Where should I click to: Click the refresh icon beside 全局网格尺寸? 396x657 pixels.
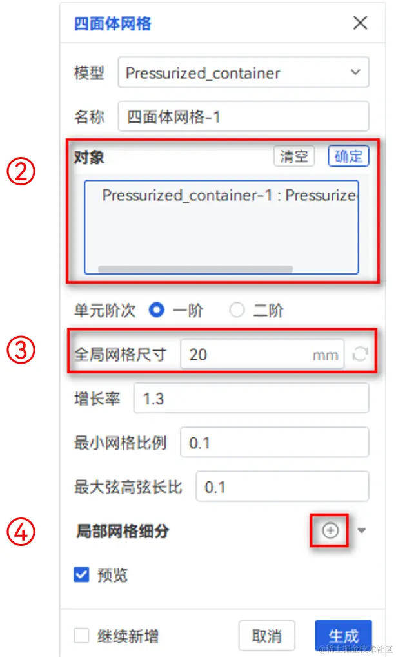click(360, 355)
